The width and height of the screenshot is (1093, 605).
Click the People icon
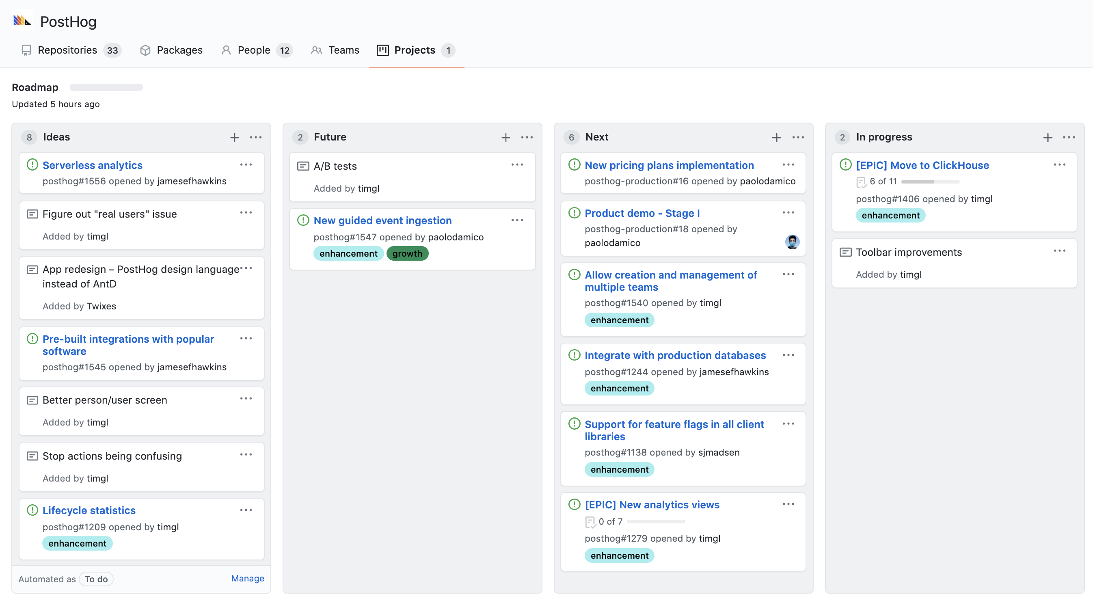[x=226, y=49]
